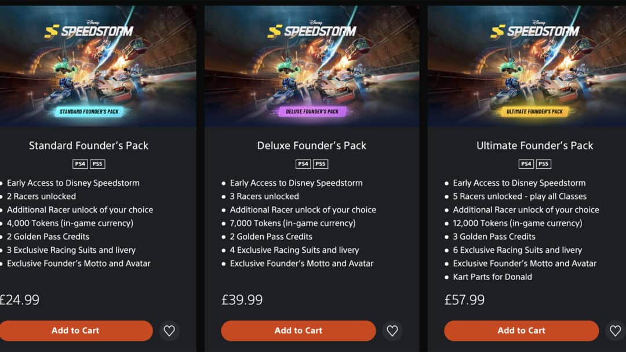Click Add to Cart for Standard Founder's Pack
The height and width of the screenshot is (352, 626).
tap(76, 331)
